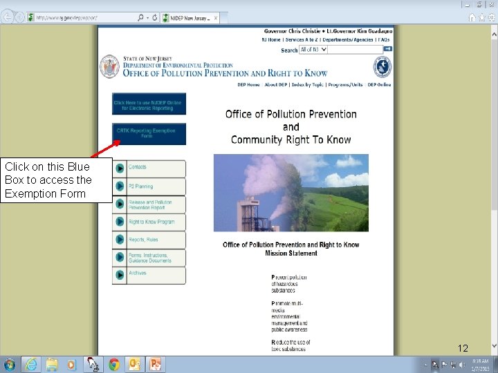Click the Programs/Units link
498x373 pixels.
[x=345, y=85]
